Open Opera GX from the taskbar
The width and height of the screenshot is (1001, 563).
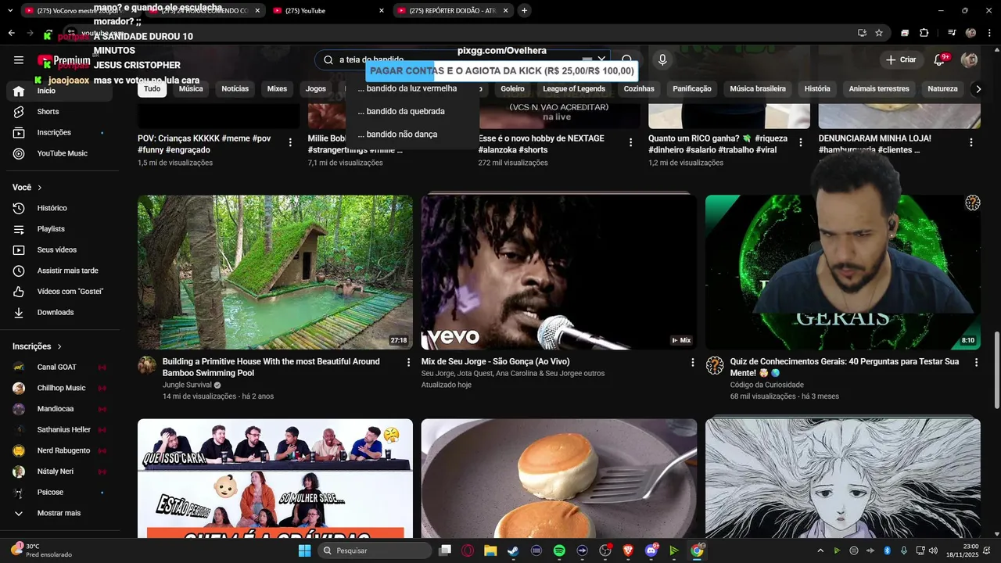468,550
